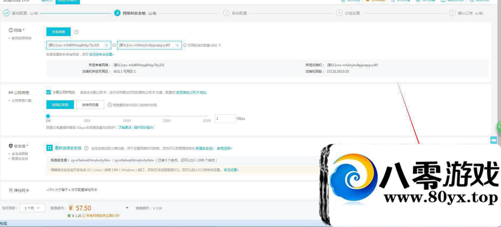This screenshot has height=227, width=501.
Task: Click 150M mark on bandwidth slider
Action: (167, 116)
